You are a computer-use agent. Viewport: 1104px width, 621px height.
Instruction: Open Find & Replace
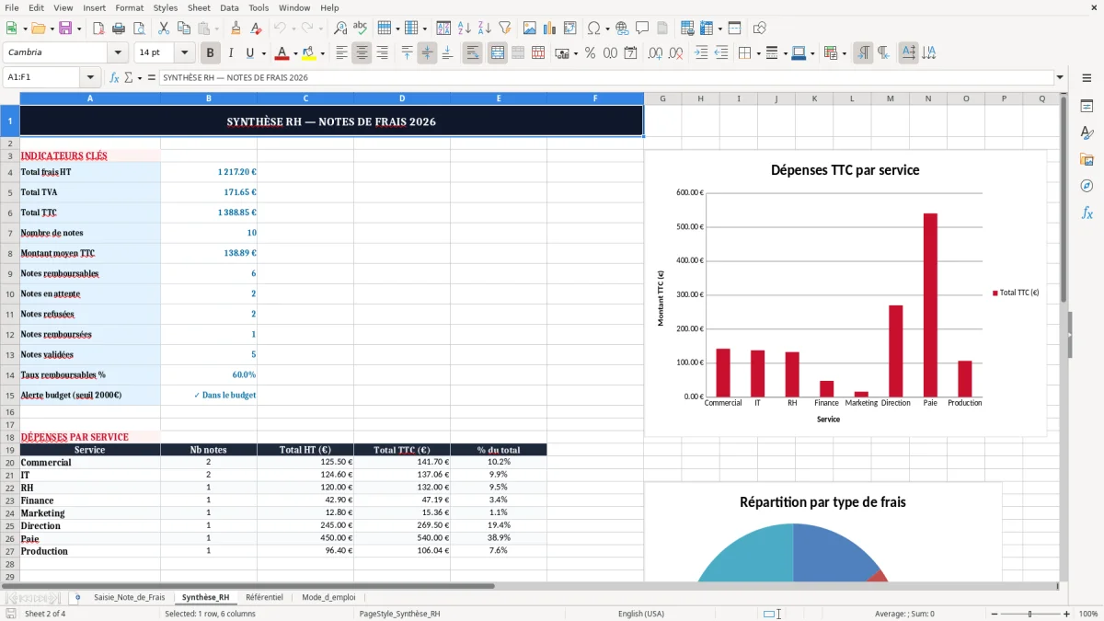pos(340,29)
